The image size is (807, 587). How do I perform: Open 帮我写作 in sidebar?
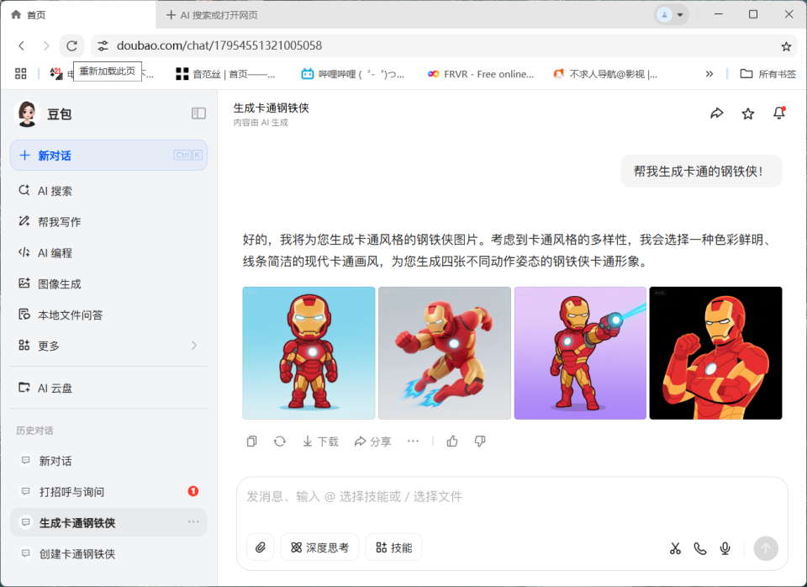108,222
